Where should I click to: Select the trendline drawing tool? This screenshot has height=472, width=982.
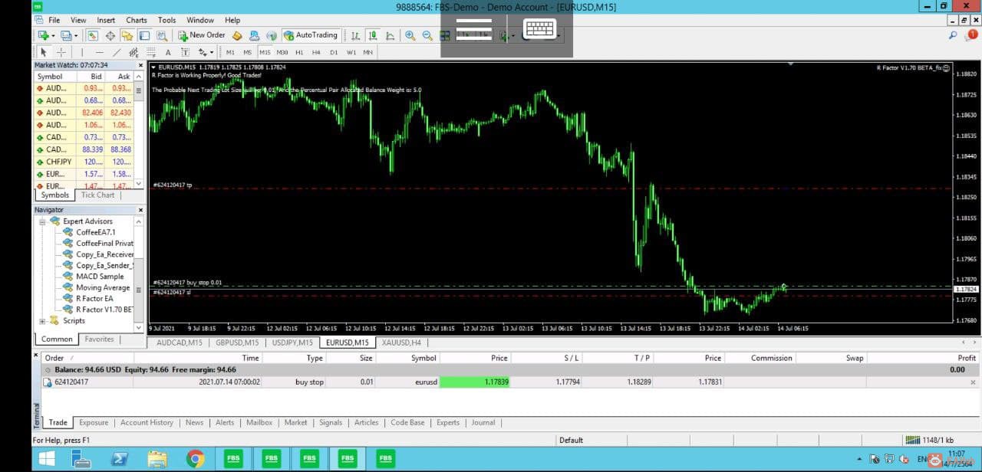click(x=116, y=52)
